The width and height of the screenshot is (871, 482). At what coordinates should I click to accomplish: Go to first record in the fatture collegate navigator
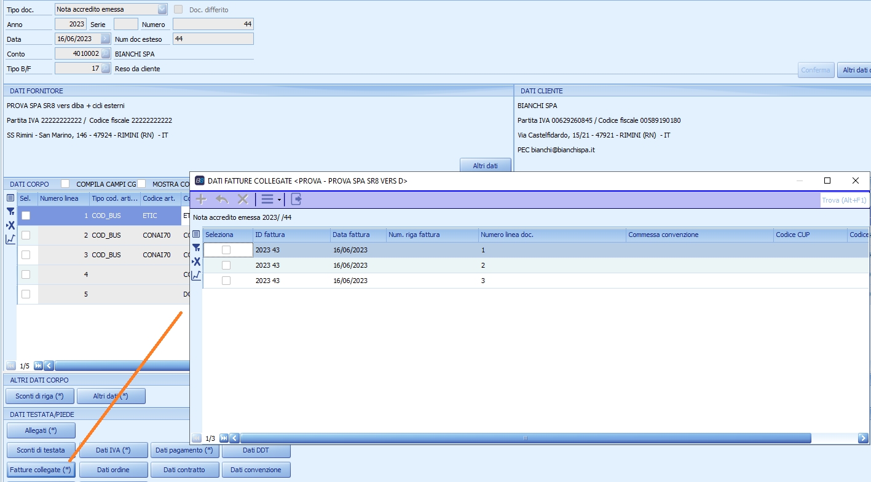[197, 438]
